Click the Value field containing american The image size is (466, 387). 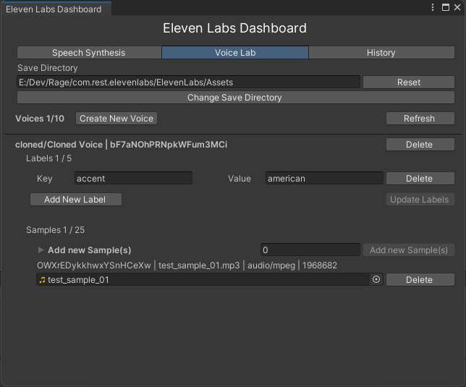(323, 179)
